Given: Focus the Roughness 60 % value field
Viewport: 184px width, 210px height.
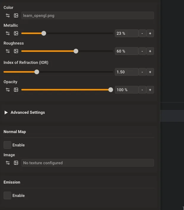Looking at the screenshot, I should click(x=127, y=51).
